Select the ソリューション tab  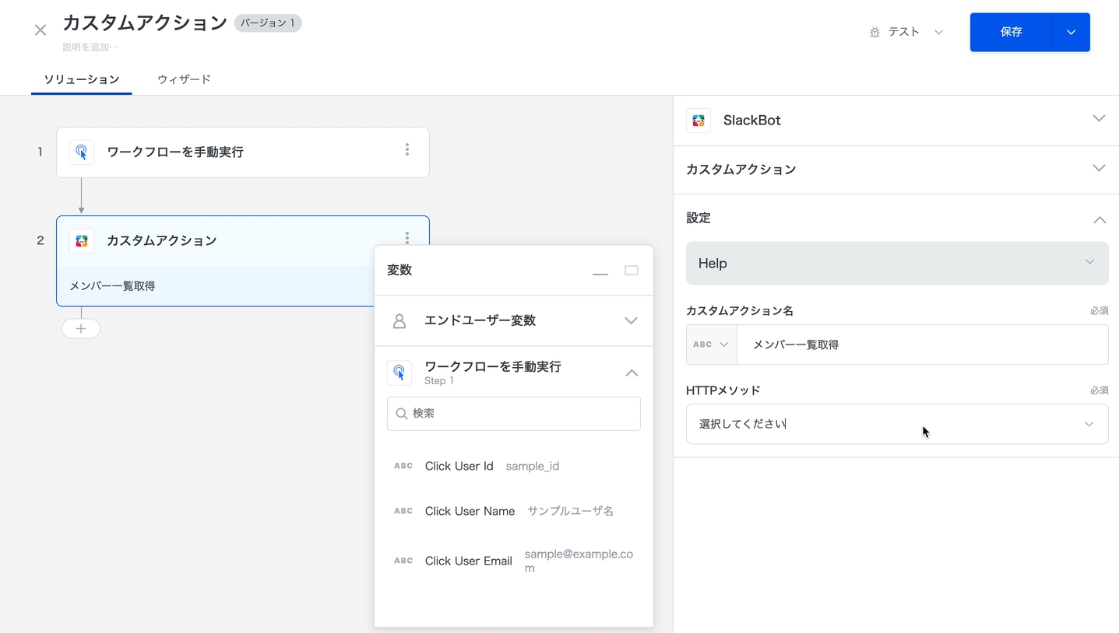(81, 79)
